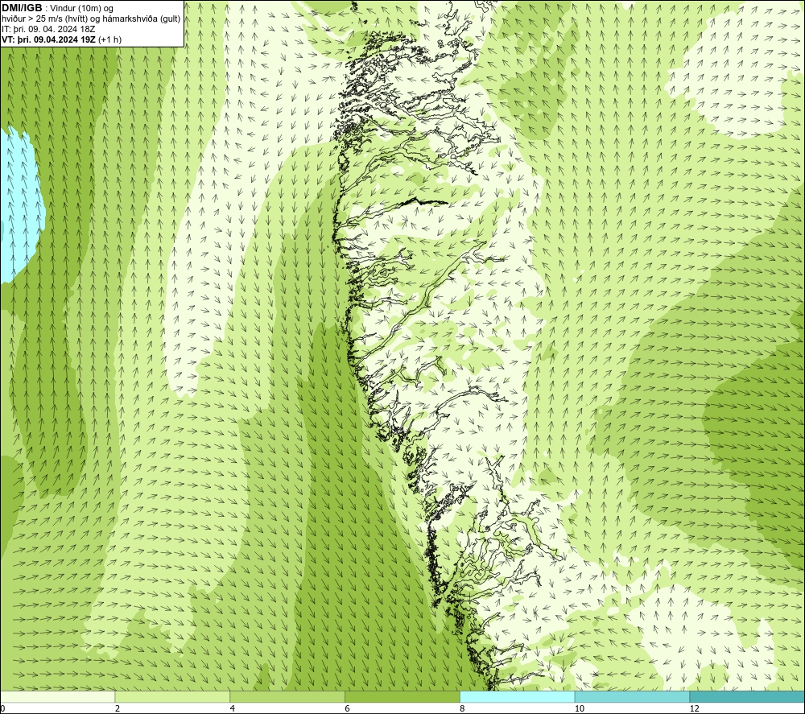Click the 0–2 m/s palest legend swatch
Viewport: 805px width, 714px height.
coord(57,696)
